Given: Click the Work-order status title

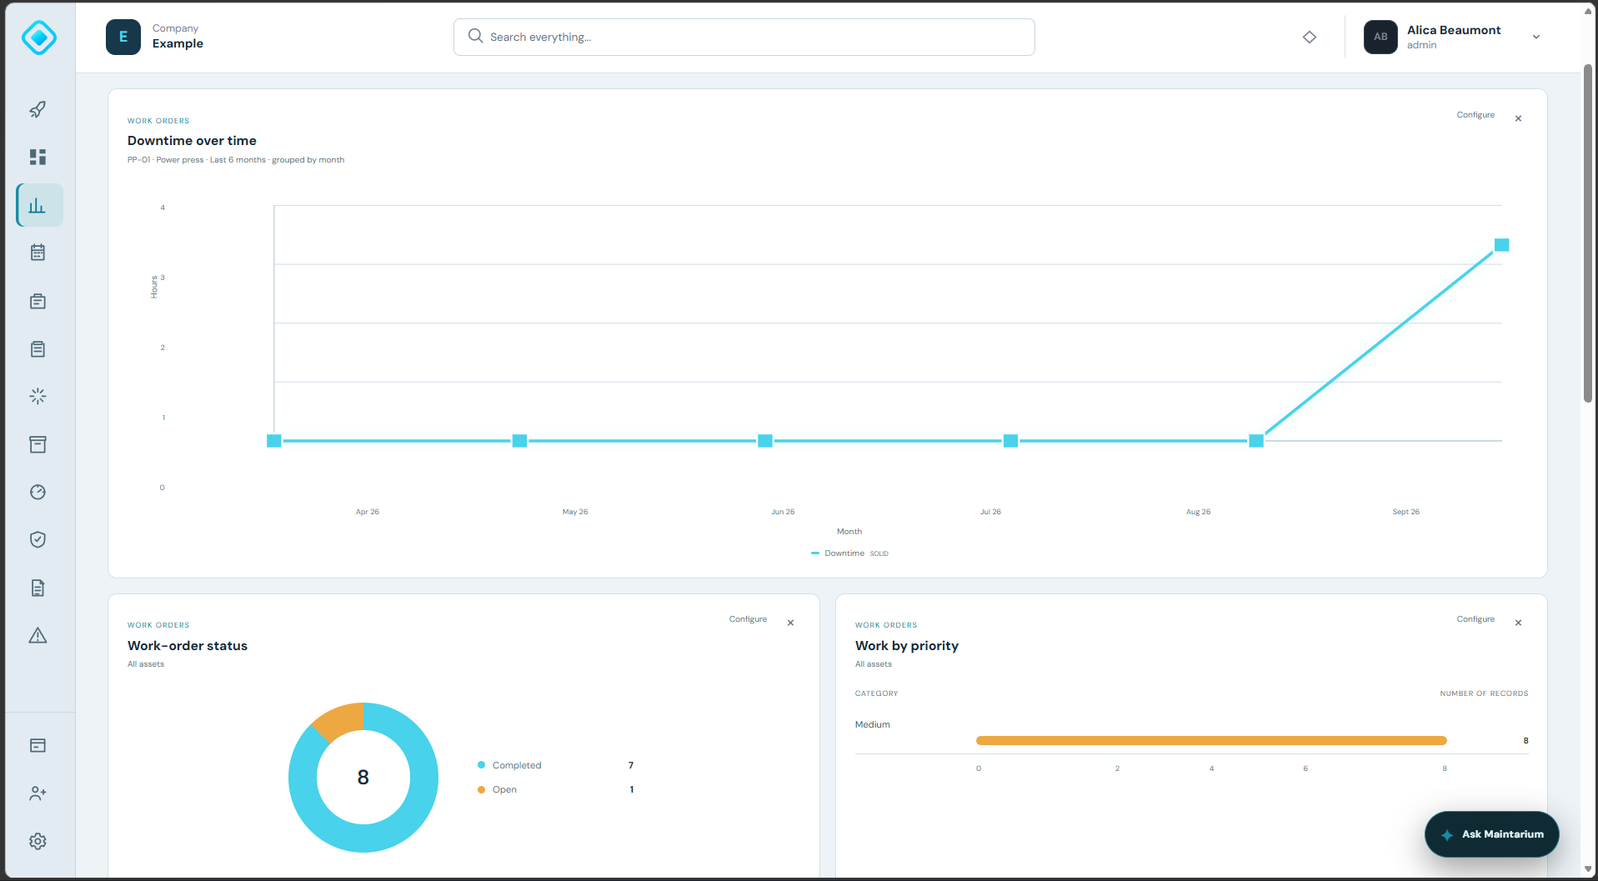Looking at the screenshot, I should coord(188,646).
